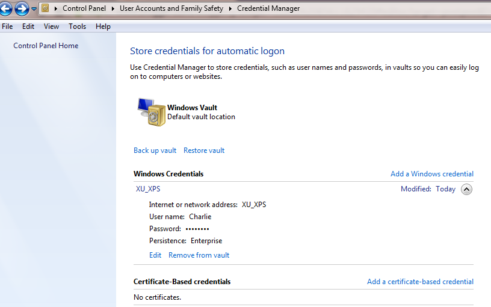Select User Accounts and Family Safety breadcrumb

click(171, 8)
